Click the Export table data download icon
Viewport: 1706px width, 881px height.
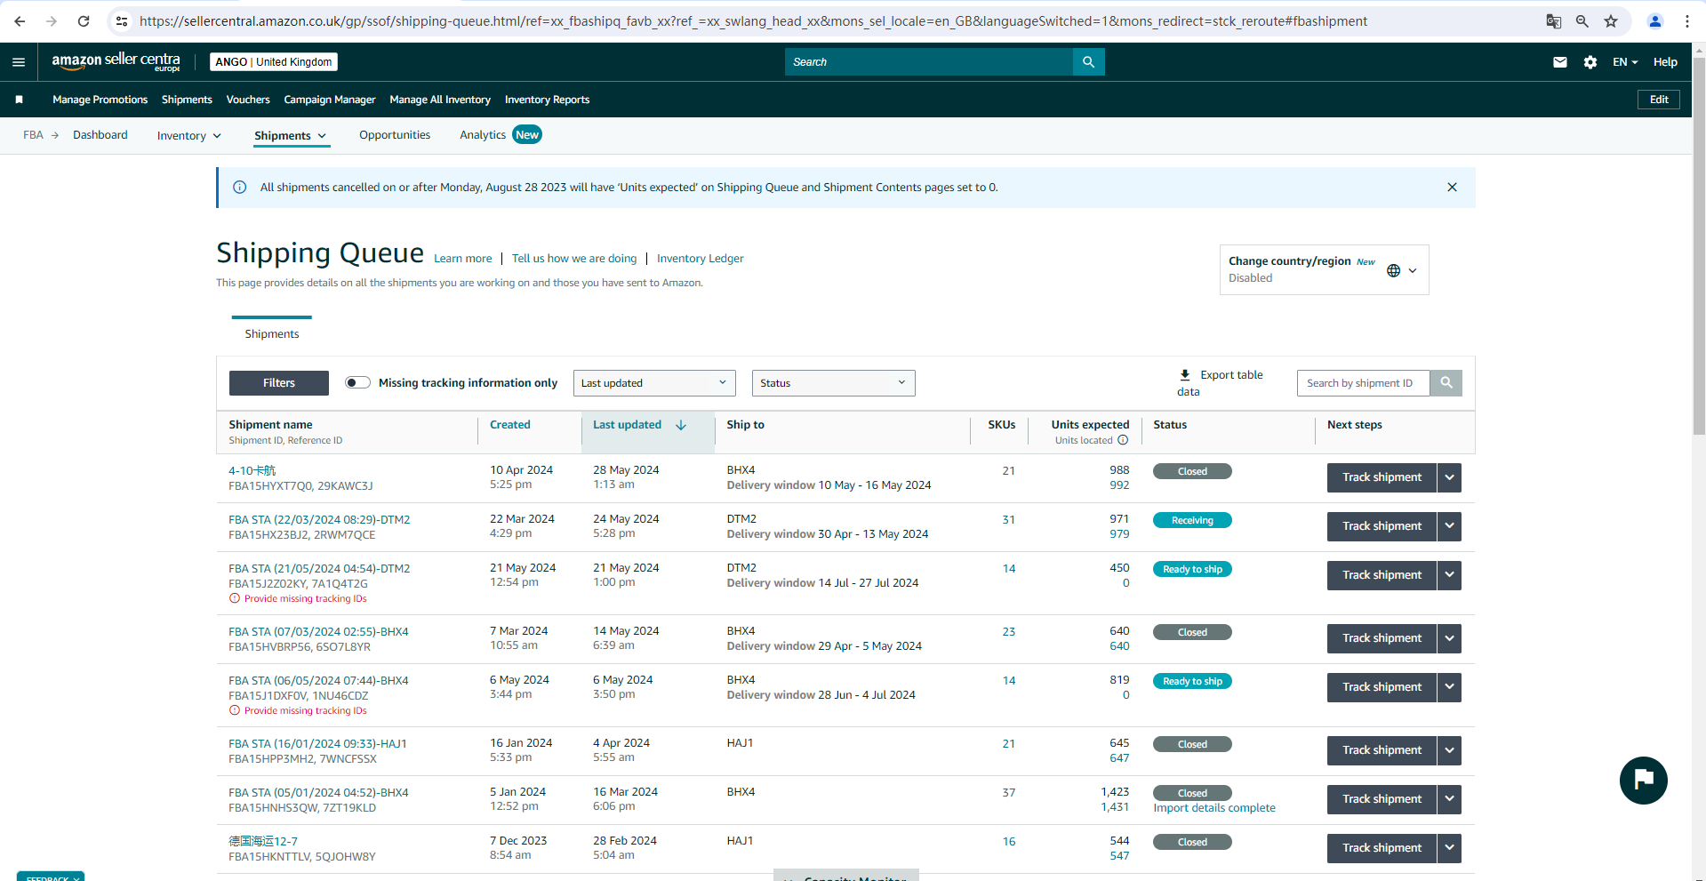[1185, 375]
